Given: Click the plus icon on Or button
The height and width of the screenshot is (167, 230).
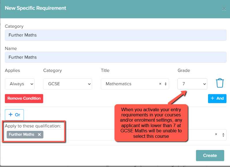Looking at the screenshot, I should click(x=11, y=114).
